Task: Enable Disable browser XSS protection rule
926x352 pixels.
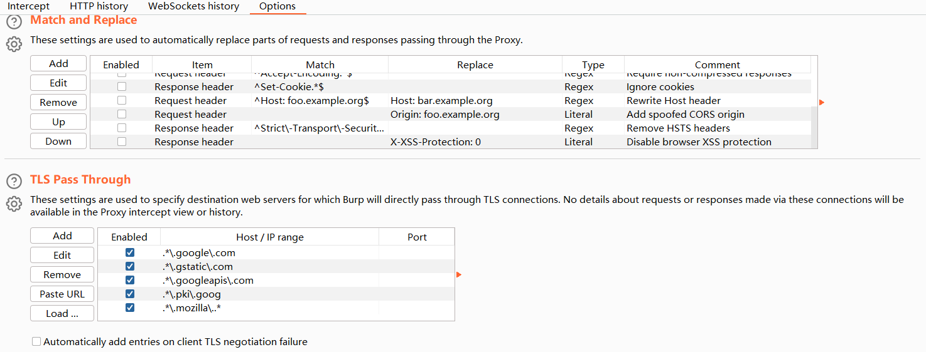Action: tap(122, 142)
